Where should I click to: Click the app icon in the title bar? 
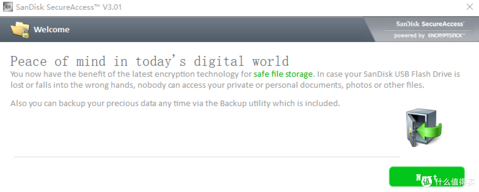tap(8, 7)
